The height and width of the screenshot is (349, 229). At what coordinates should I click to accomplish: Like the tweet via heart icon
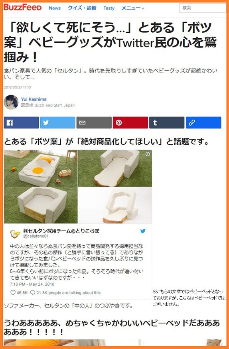click(x=13, y=293)
